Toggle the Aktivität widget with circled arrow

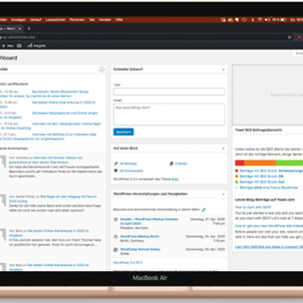(102, 70)
